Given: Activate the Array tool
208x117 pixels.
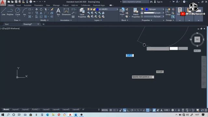Looking at the screenshot, I should coord(45,17).
